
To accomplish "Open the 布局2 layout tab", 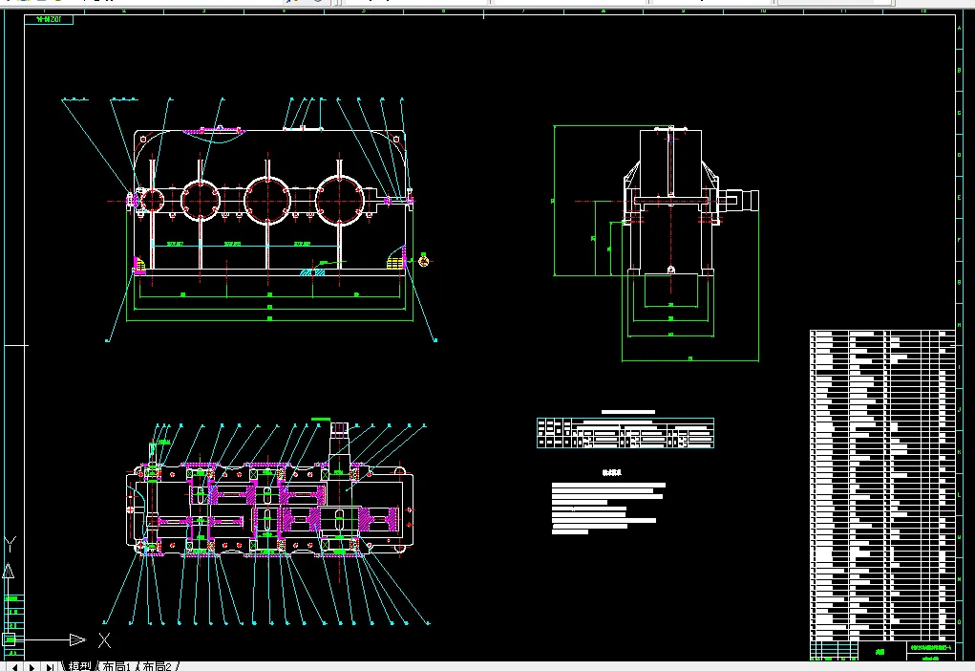I will [157, 666].
